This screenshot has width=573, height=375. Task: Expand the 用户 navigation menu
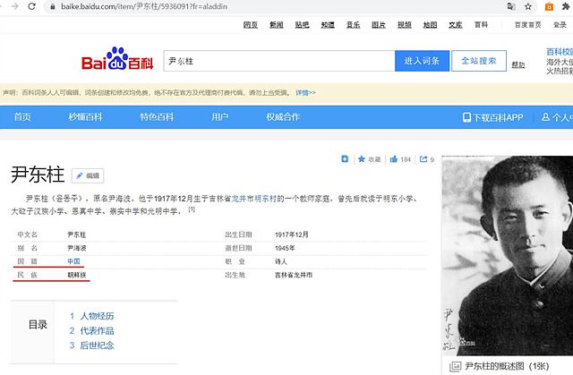tap(219, 117)
